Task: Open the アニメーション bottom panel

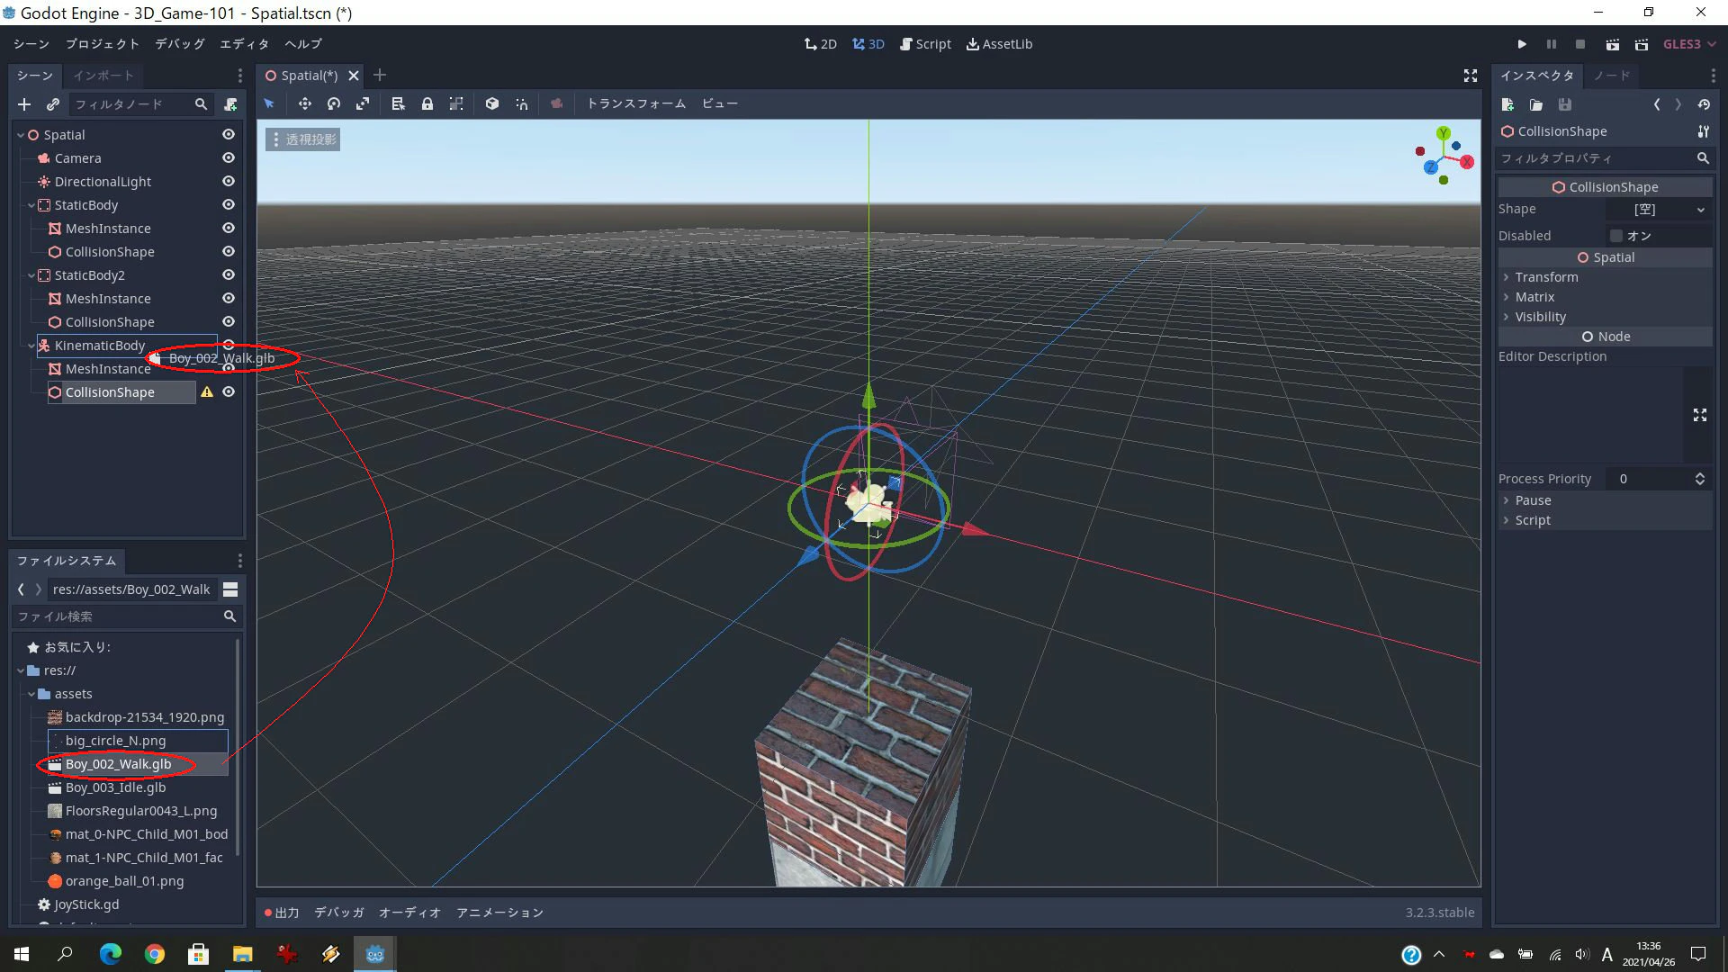Action: click(x=499, y=913)
